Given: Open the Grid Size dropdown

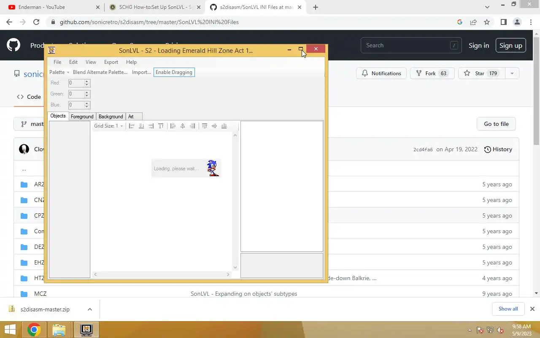Looking at the screenshot, I should [x=108, y=126].
